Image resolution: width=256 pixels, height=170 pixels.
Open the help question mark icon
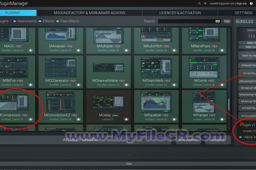coord(251,4)
